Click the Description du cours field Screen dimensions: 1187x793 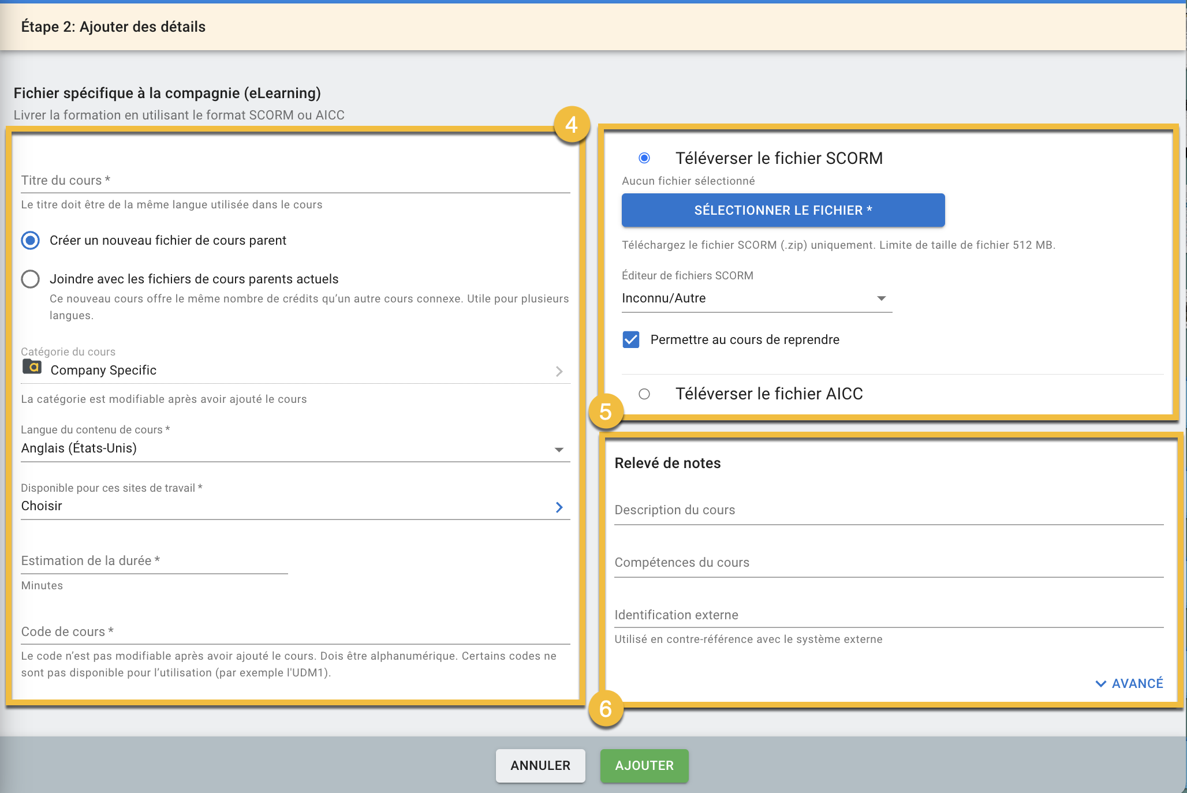pos(888,510)
